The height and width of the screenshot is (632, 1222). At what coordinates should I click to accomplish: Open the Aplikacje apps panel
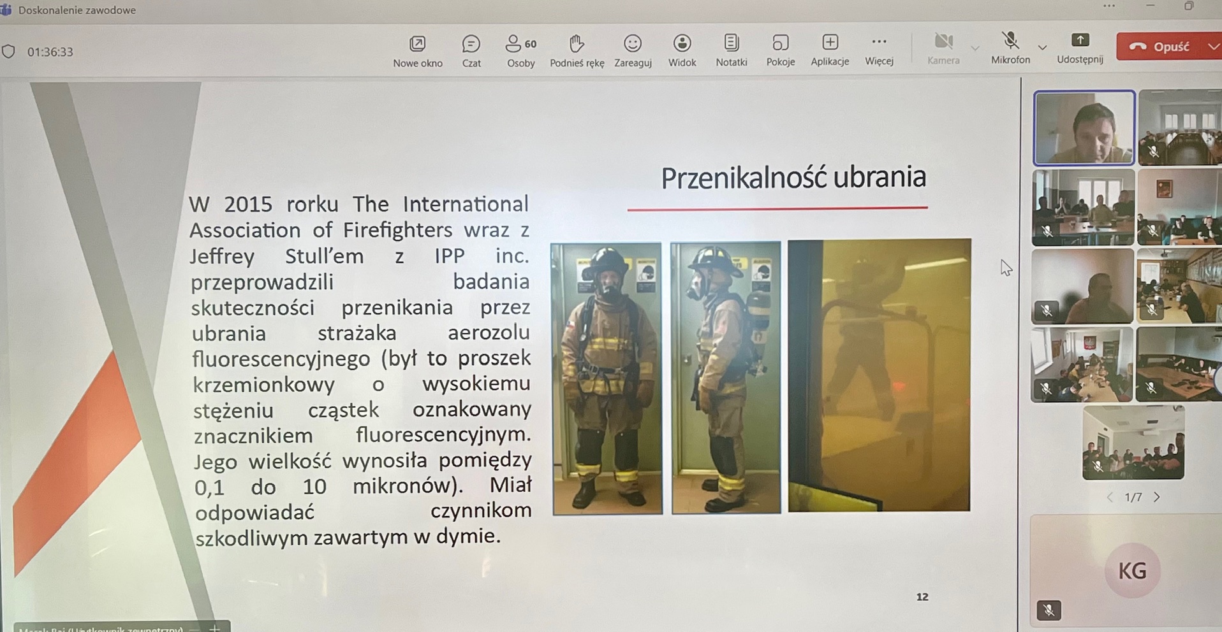tap(830, 50)
